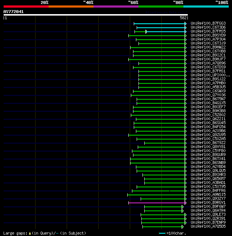Image resolution: width=232 pixels, height=236 pixels.
Task: Click the UniRef100_A7Q896 label
Action: coord(208,63)
